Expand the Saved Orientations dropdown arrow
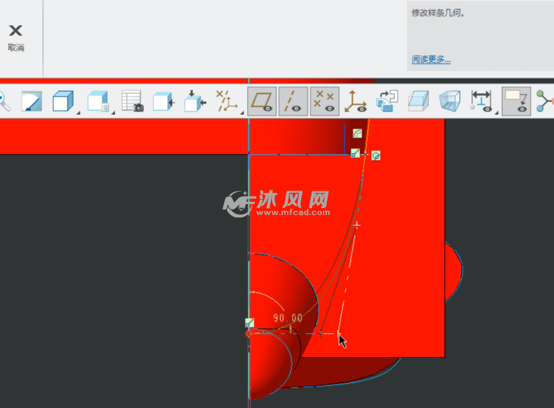This screenshot has height=408, width=554. 113,113
